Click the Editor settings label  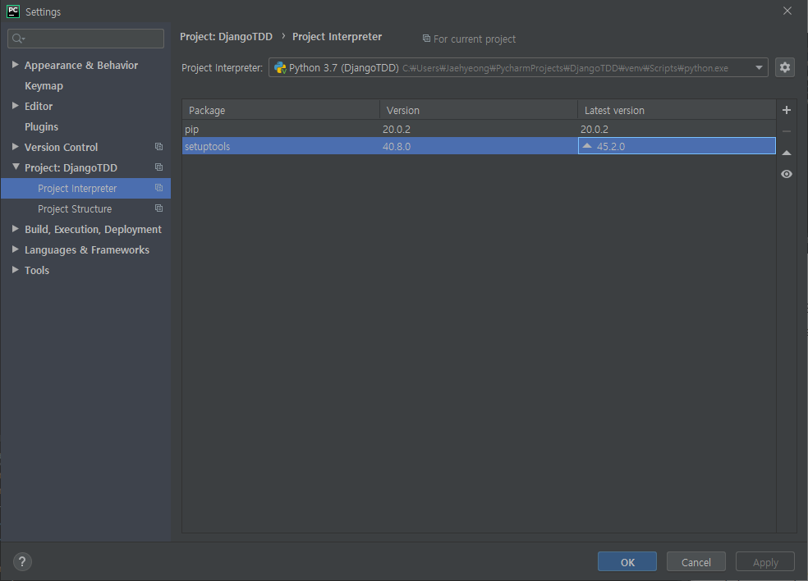click(39, 106)
